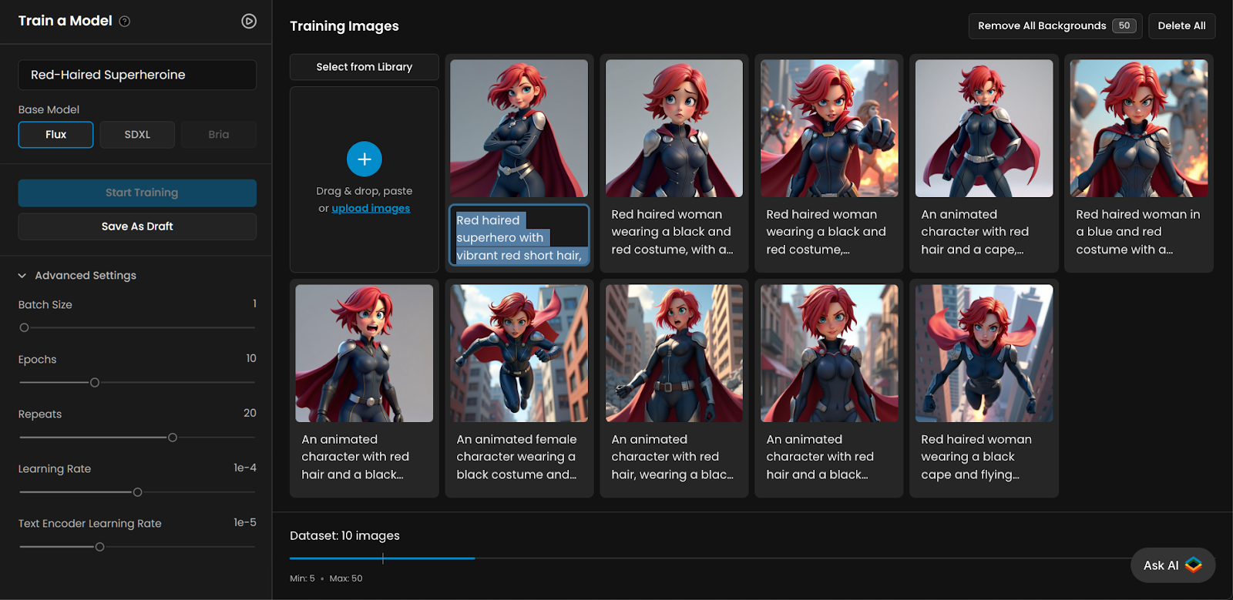This screenshot has width=1233, height=600.
Task: Click Remove All Backgrounds button
Action: click(x=1056, y=26)
